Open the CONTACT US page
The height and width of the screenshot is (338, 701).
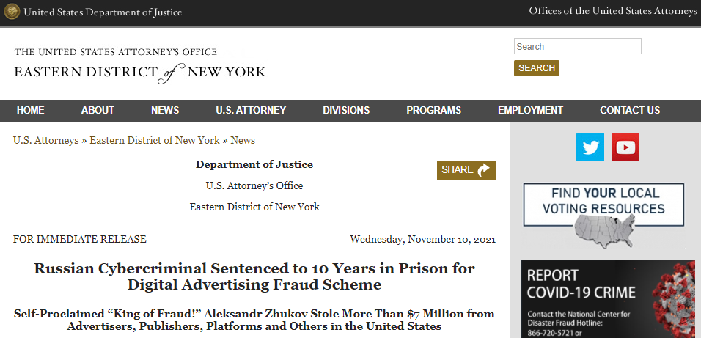click(x=630, y=111)
